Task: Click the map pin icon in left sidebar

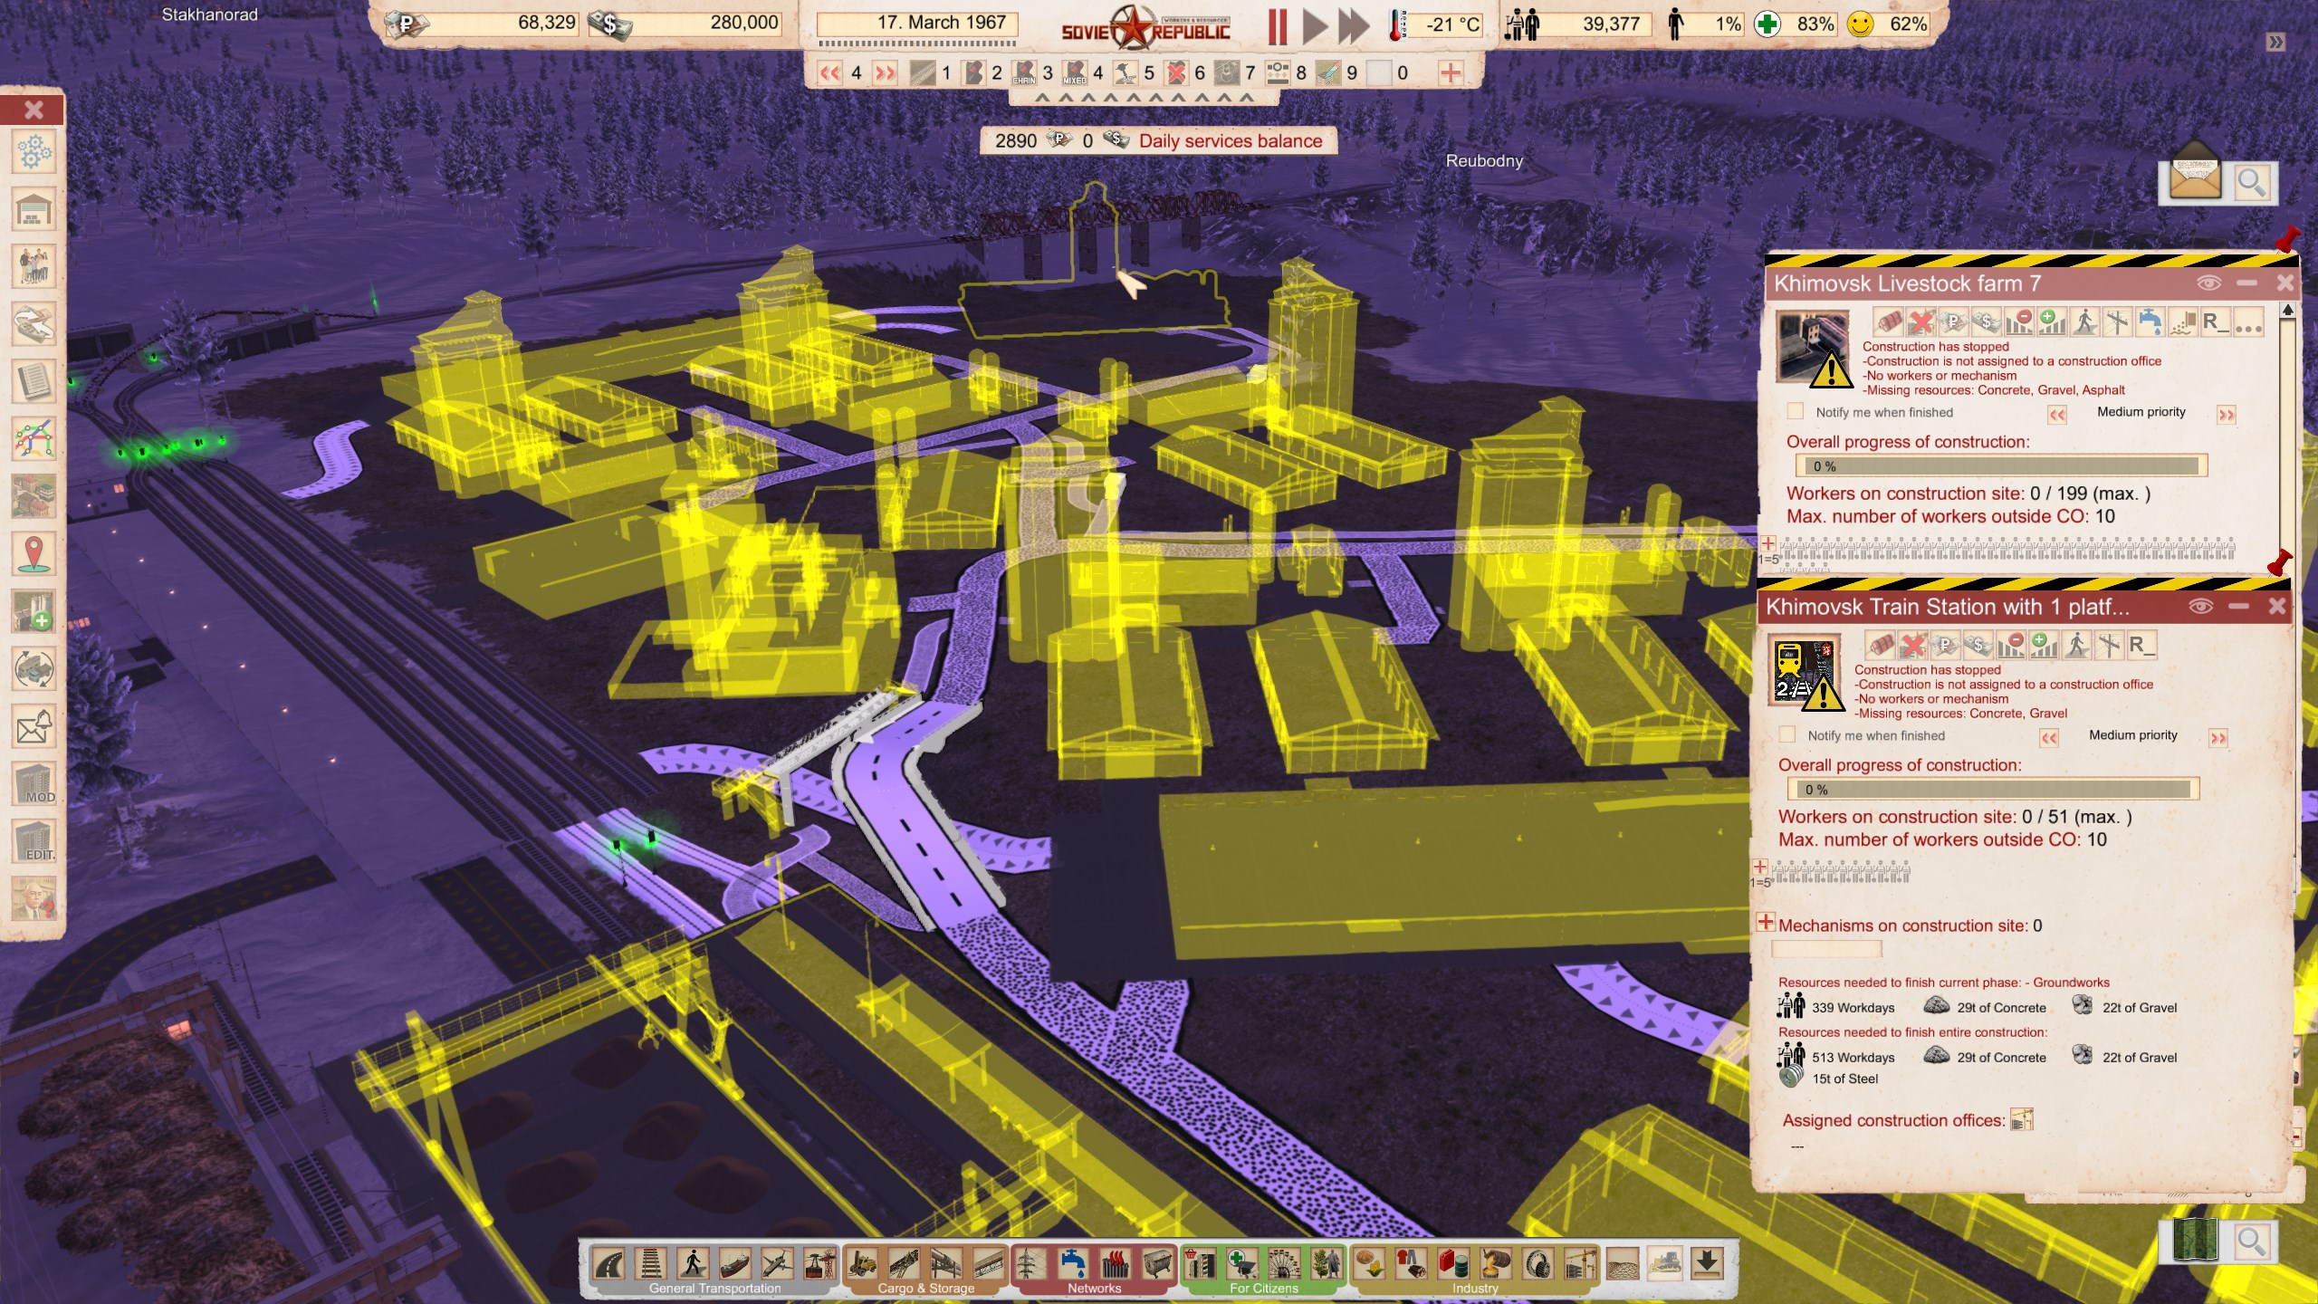Action: coord(34,553)
